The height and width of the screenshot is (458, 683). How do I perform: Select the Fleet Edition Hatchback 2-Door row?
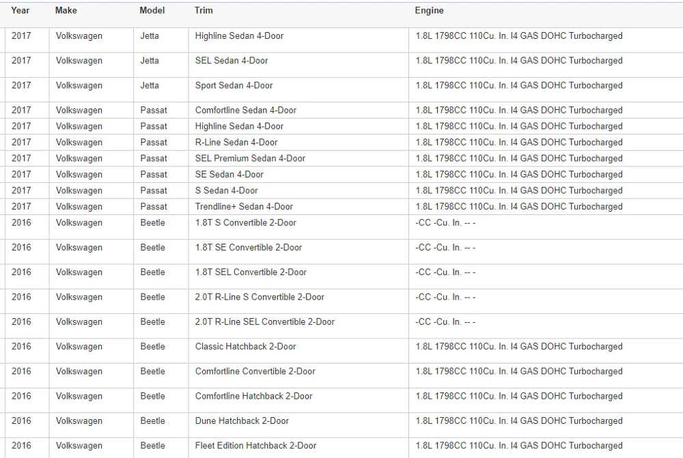tap(256, 446)
